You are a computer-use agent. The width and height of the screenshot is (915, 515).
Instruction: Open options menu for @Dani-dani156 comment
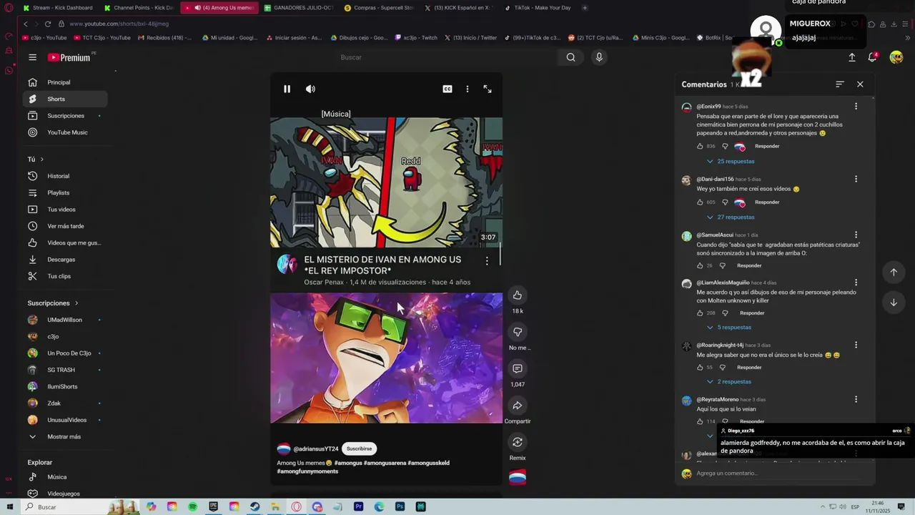(x=856, y=179)
